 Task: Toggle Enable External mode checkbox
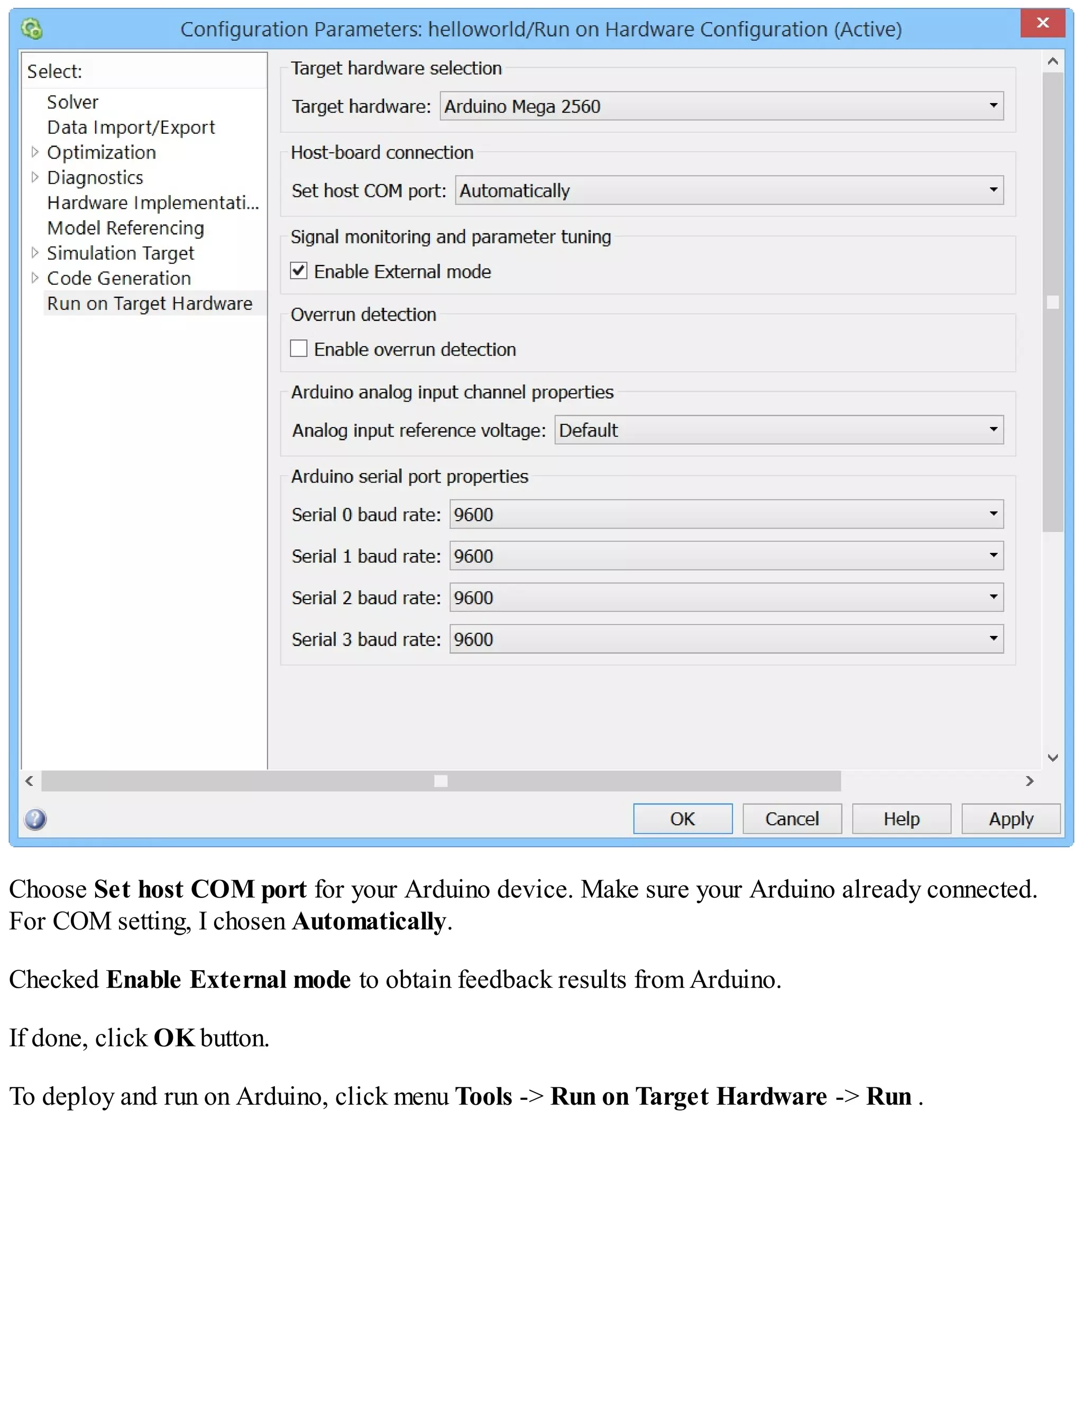click(299, 271)
